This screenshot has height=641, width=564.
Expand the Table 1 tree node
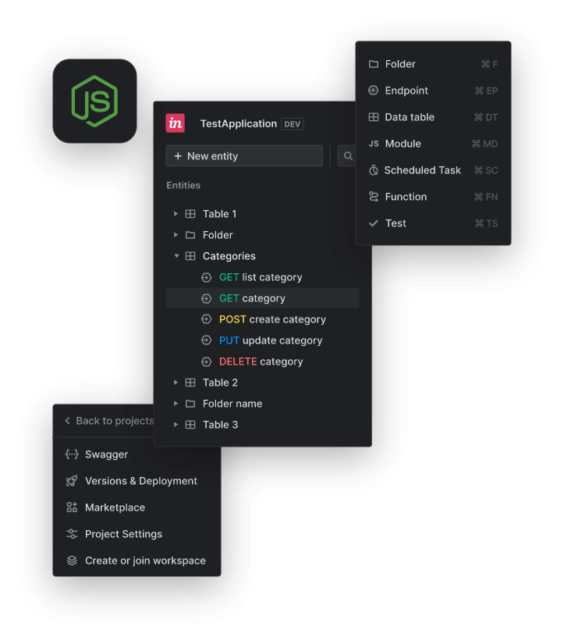click(176, 214)
